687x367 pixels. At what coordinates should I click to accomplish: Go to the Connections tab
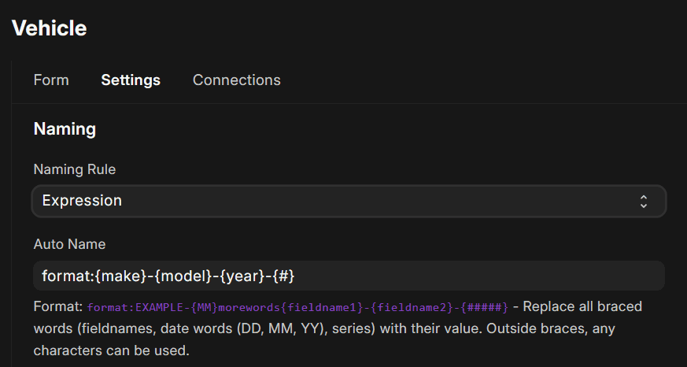coord(236,80)
